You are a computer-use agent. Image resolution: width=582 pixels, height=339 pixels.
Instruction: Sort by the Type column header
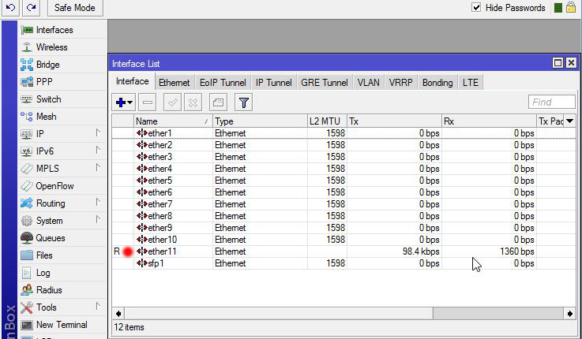click(x=260, y=121)
